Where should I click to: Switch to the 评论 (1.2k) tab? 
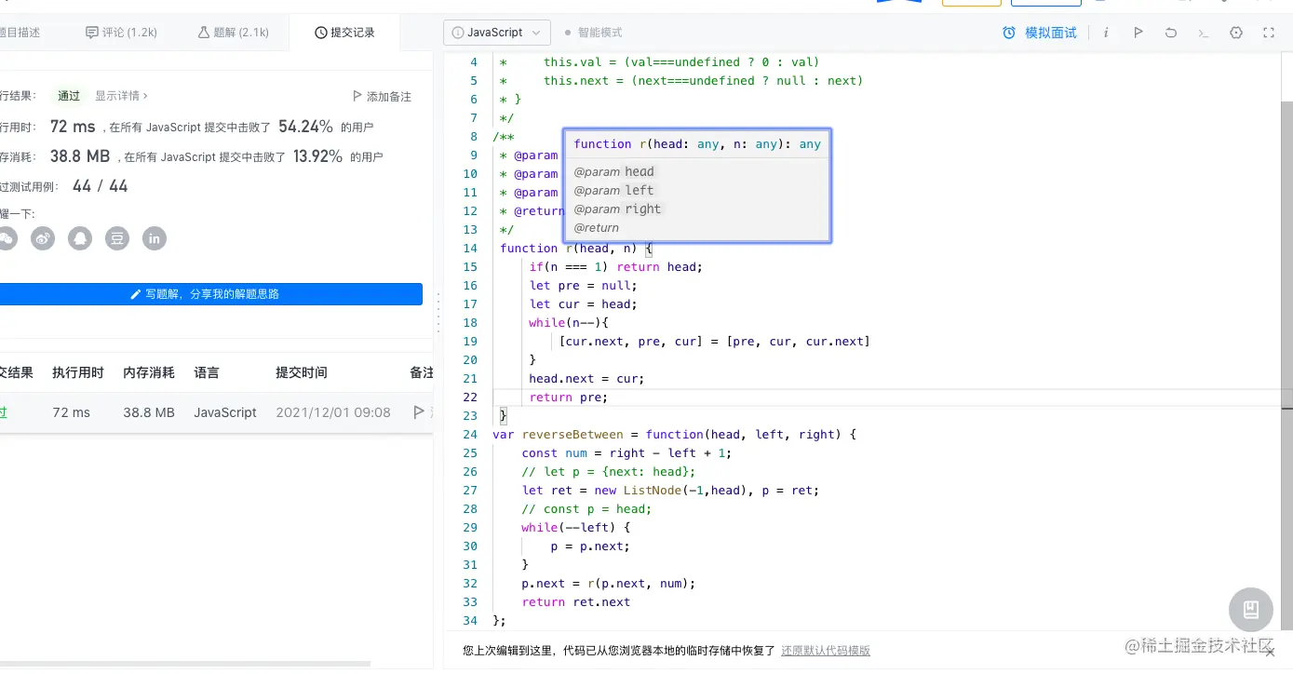point(121,33)
